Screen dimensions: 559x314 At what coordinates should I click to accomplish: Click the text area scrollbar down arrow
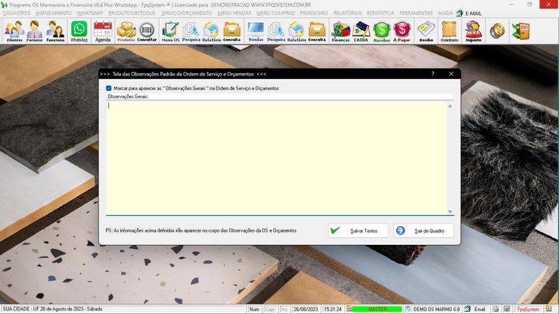click(x=450, y=211)
